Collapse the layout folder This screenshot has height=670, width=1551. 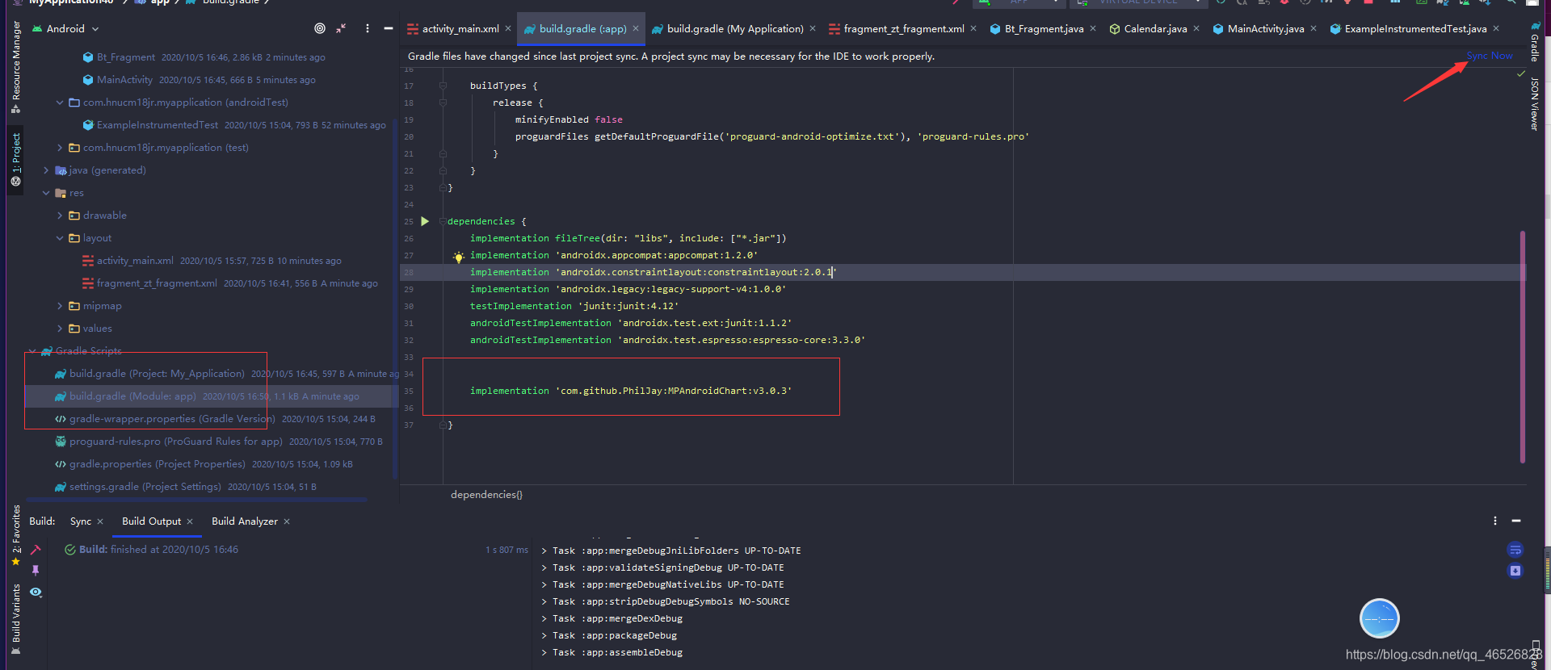point(60,238)
